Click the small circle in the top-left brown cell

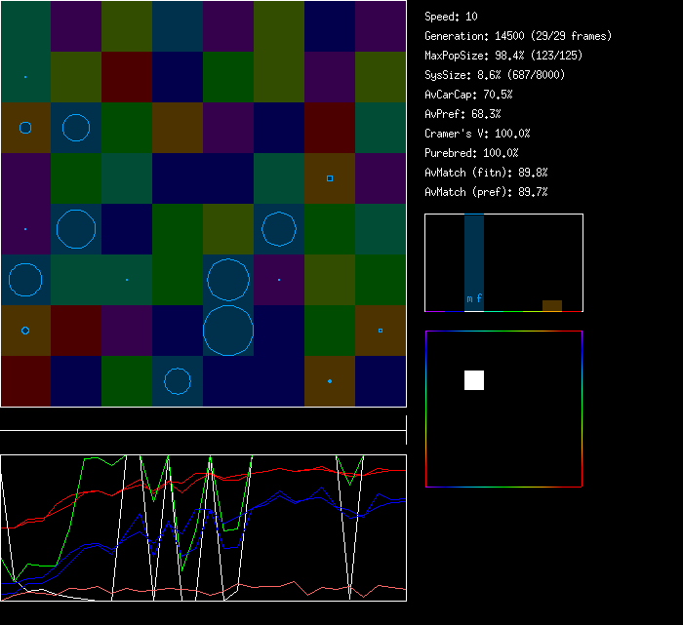point(25,128)
